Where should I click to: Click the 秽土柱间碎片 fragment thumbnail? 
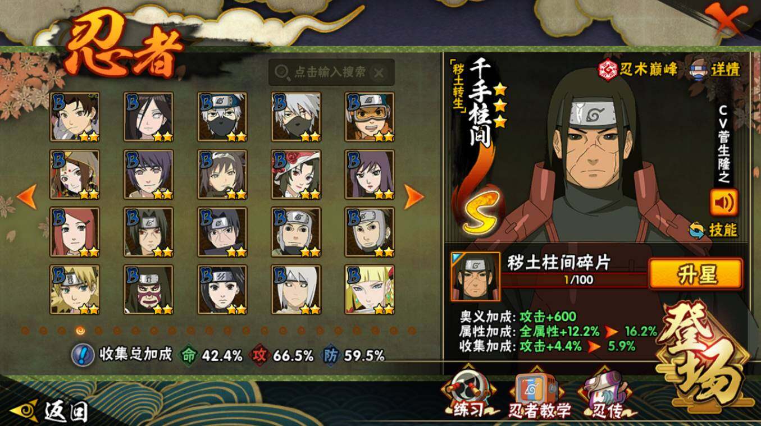(x=475, y=276)
